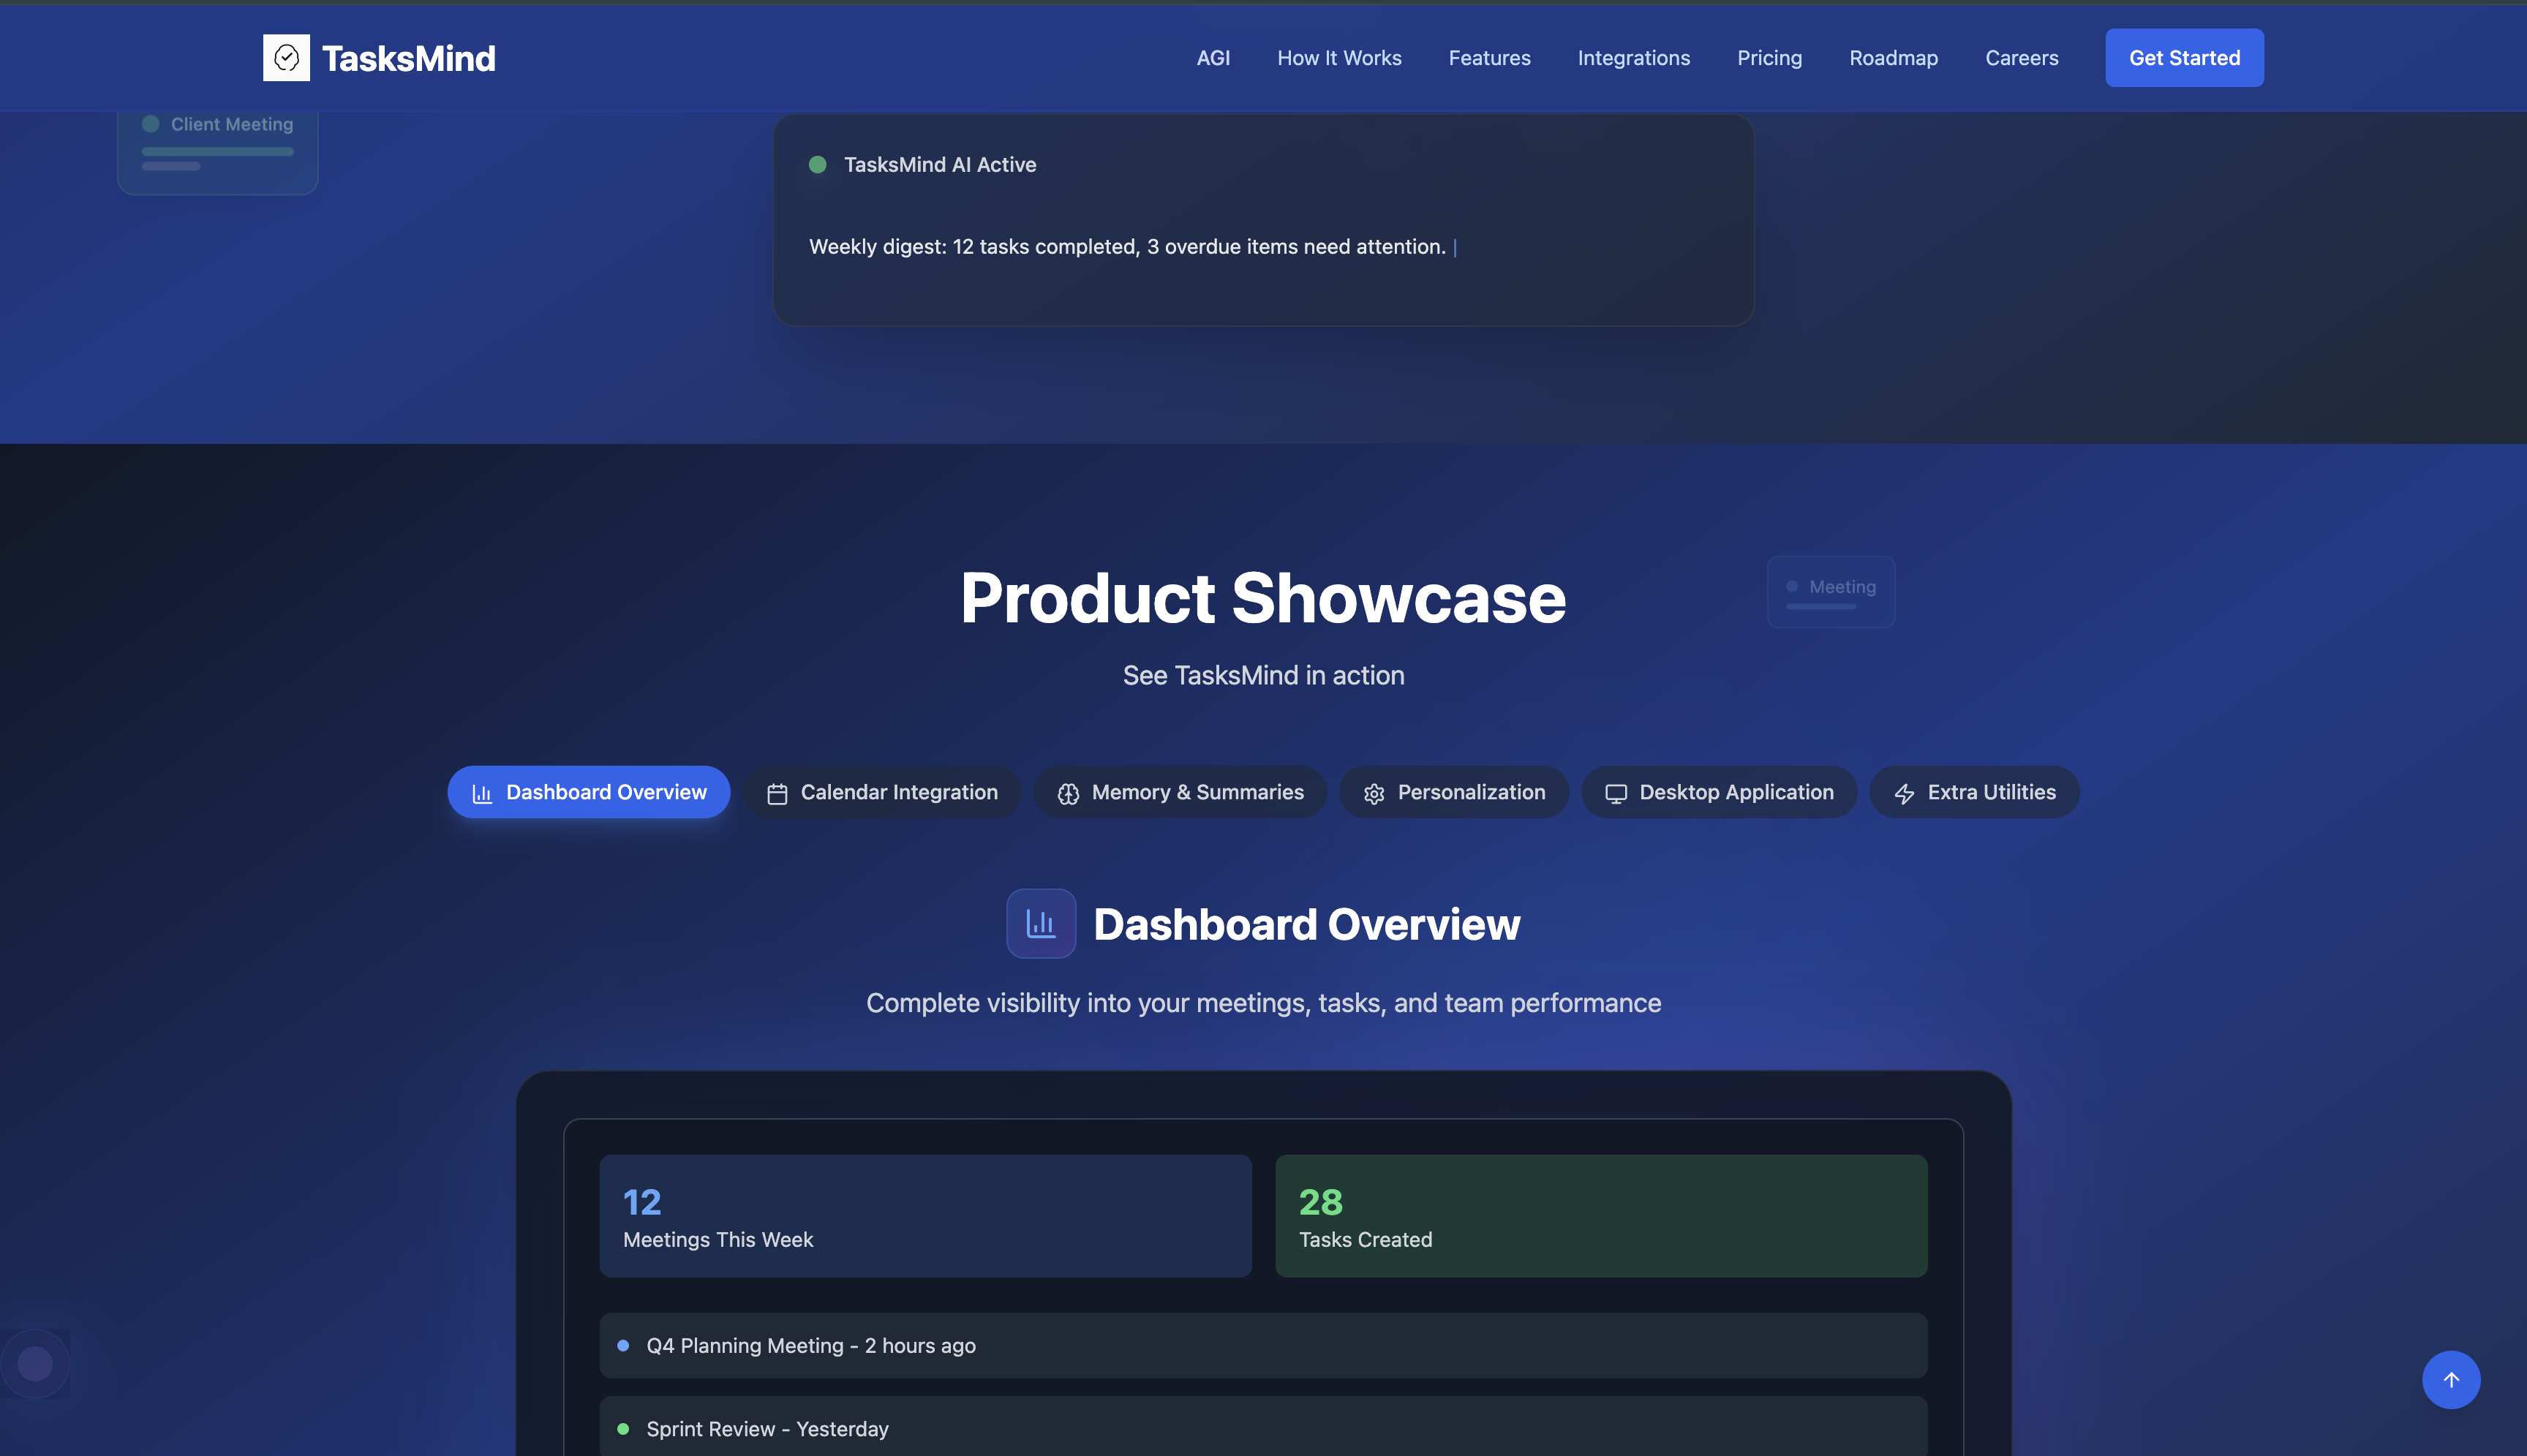Open the Integrations navigation link
This screenshot has height=1456, width=2527.
pos(1633,58)
